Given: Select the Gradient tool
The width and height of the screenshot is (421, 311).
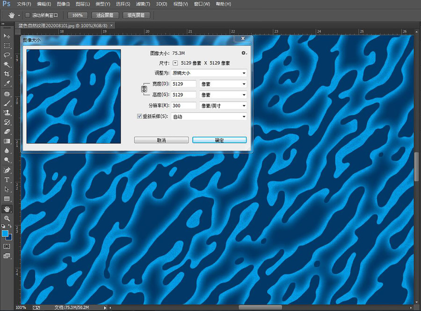Looking at the screenshot, I should coord(7,141).
